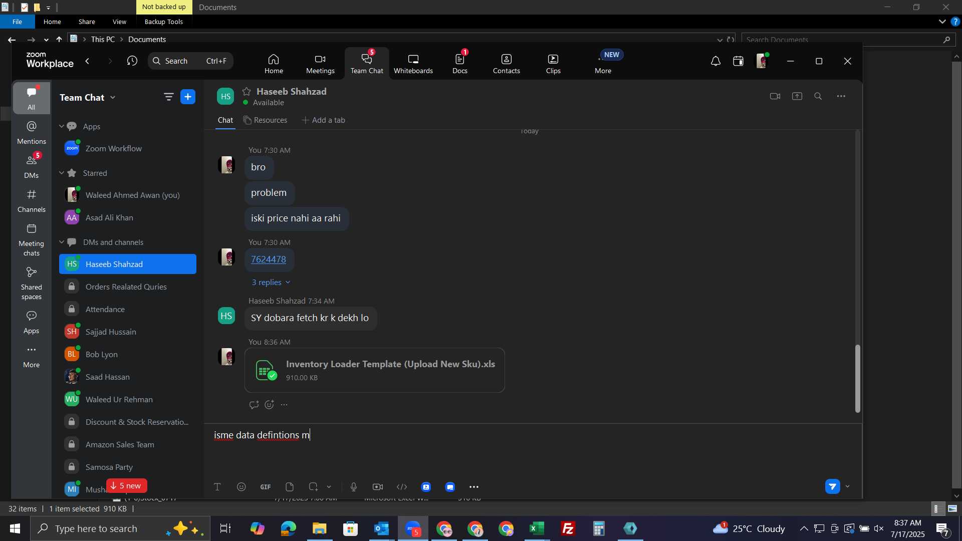Image resolution: width=962 pixels, height=541 pixels.
Task: Open Meeting chats in the sidebar
Action: pyautogui.click(x=32, y=240)
